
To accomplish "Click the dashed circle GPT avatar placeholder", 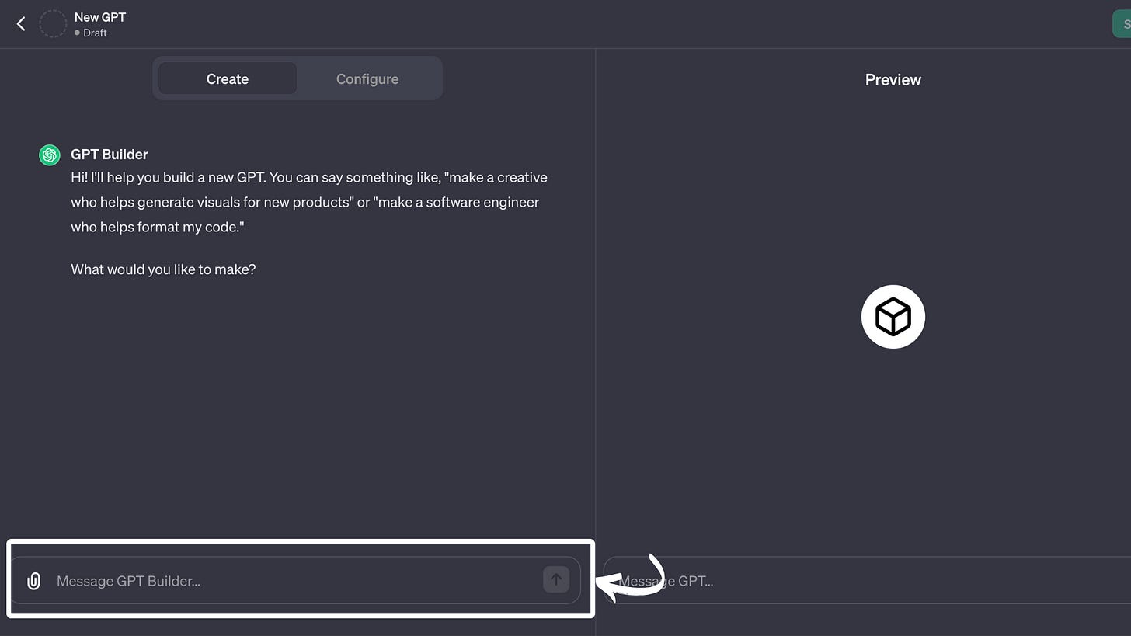I will pos(53,24).
